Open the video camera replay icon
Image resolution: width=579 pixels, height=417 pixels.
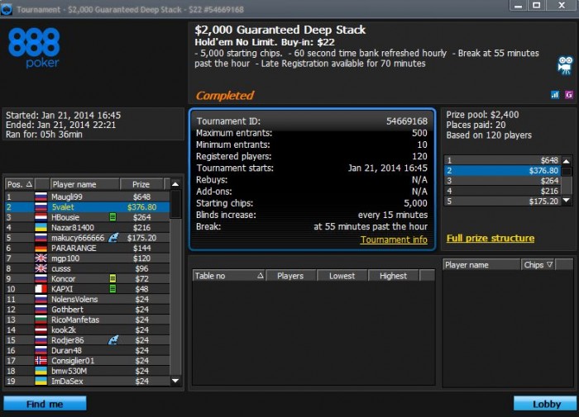point(565,65)
